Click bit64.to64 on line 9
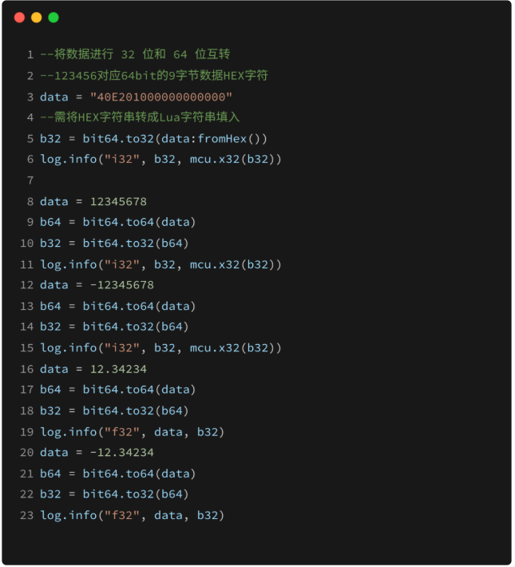Viewport: 515px width, 567px height. (119, 222)
